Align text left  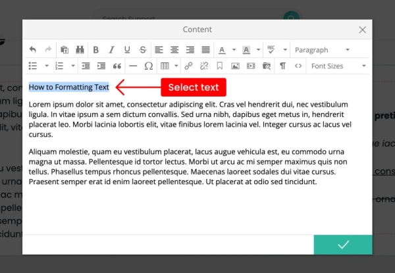coord(159,50)
